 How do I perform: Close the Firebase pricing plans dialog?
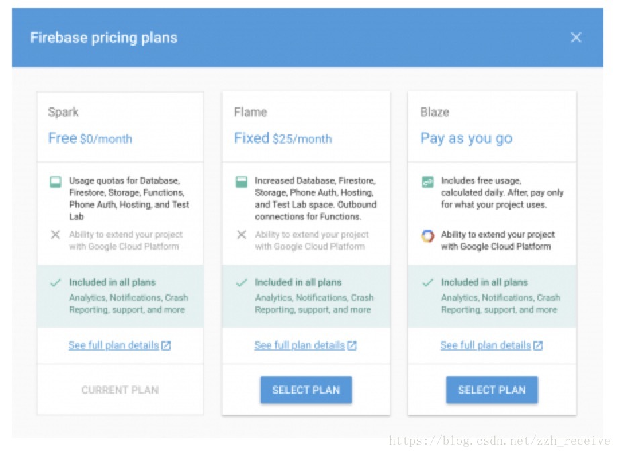point(576,38)
